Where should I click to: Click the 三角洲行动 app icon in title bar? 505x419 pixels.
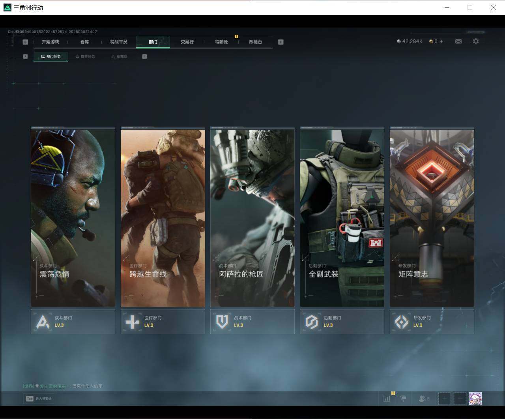coord(7,7)
